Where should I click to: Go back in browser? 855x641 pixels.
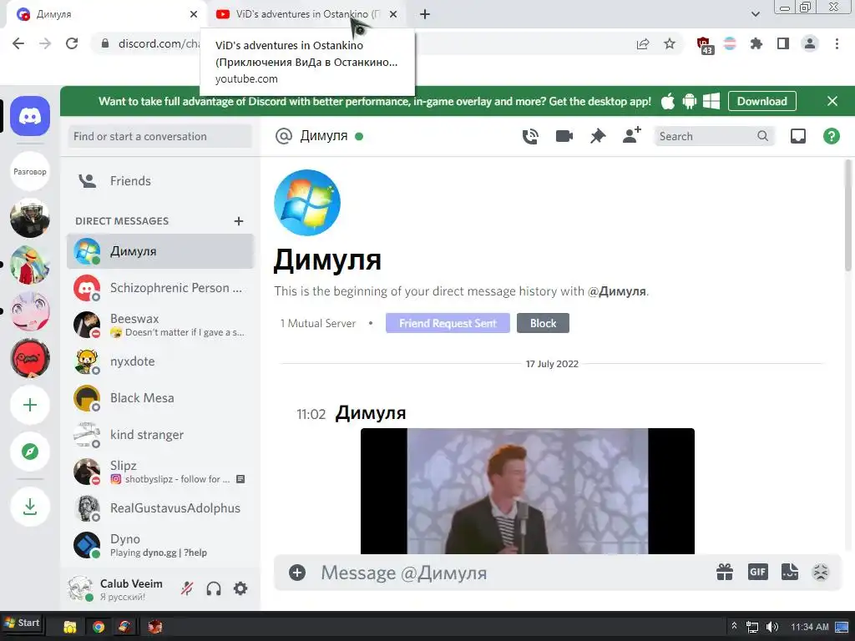pos(18,43)
